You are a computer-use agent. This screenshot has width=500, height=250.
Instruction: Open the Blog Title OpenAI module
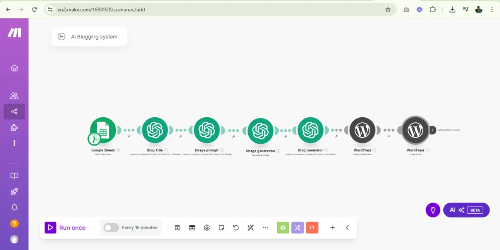(x=155, y=130)
